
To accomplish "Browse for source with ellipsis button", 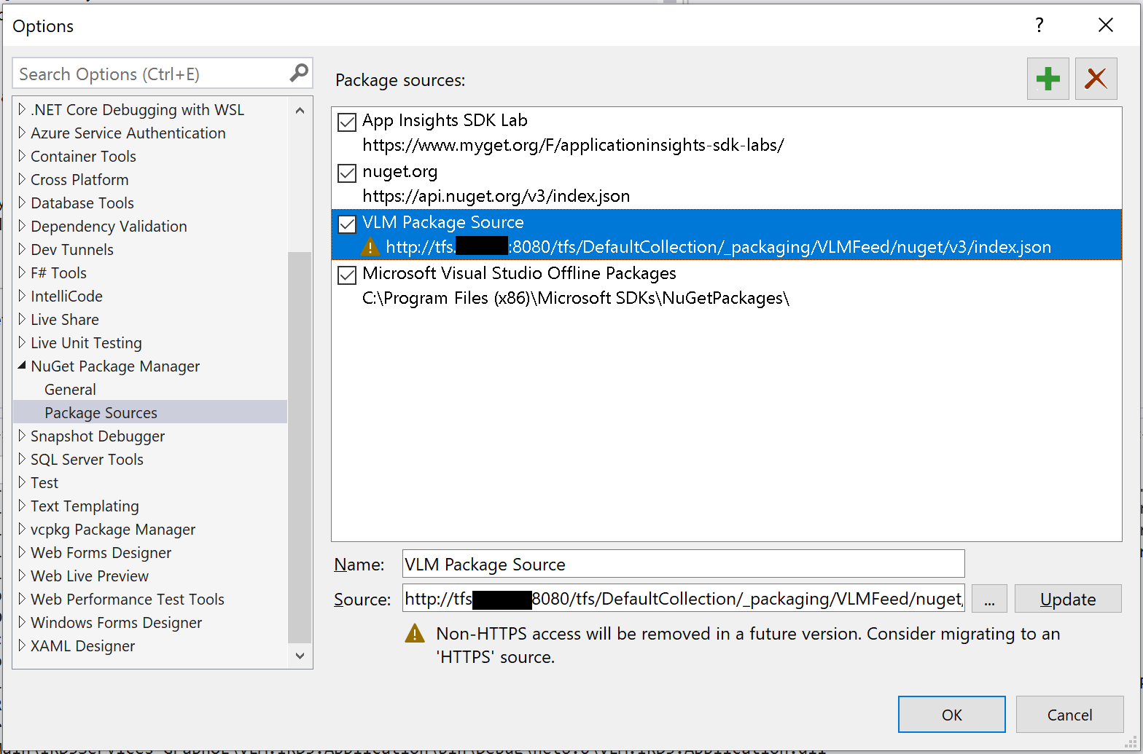I will [989, 599].
